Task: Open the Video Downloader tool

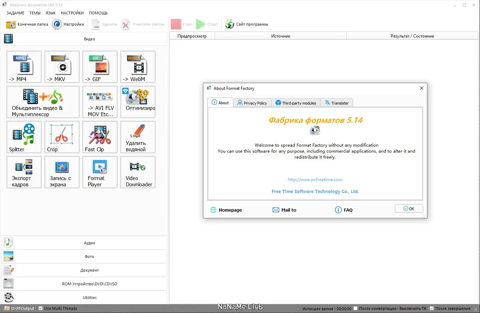Action: click(x=138, y=172)
